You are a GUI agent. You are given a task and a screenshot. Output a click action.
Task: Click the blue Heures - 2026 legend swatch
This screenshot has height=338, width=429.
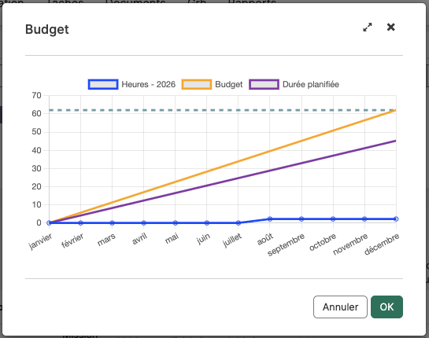click(103, 84)
